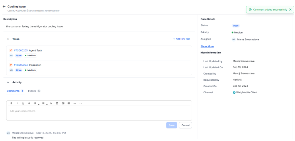This screenshot has height=141, width=295.
Task: Open task #TS000205 link
Action: click(21, 50)
